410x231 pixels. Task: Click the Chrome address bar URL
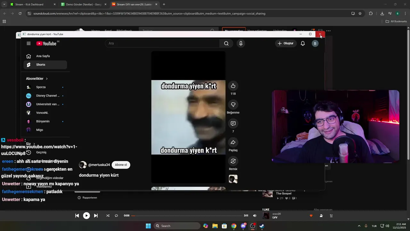[149, 13]
